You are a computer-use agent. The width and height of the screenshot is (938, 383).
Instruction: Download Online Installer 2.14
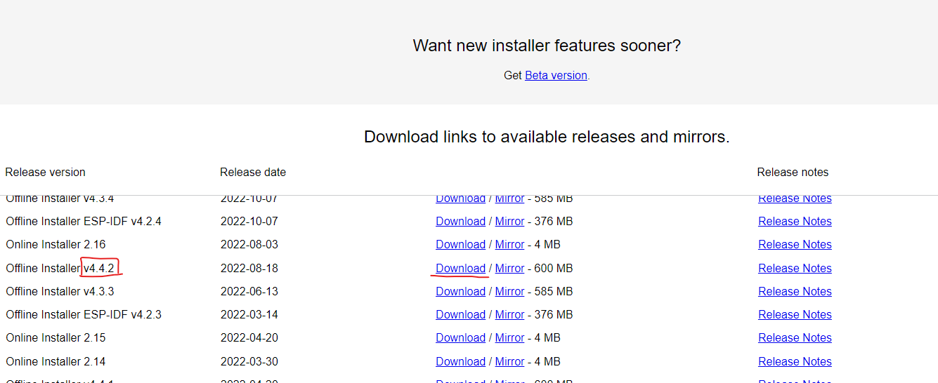460,361
